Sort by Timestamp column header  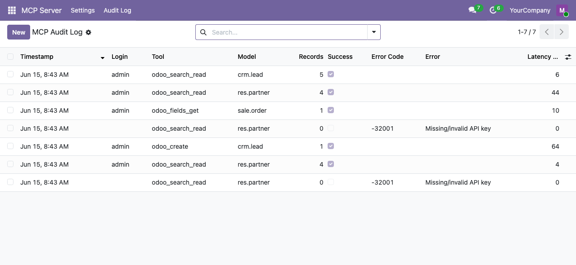pyautogui.click(x=37, y=57)
